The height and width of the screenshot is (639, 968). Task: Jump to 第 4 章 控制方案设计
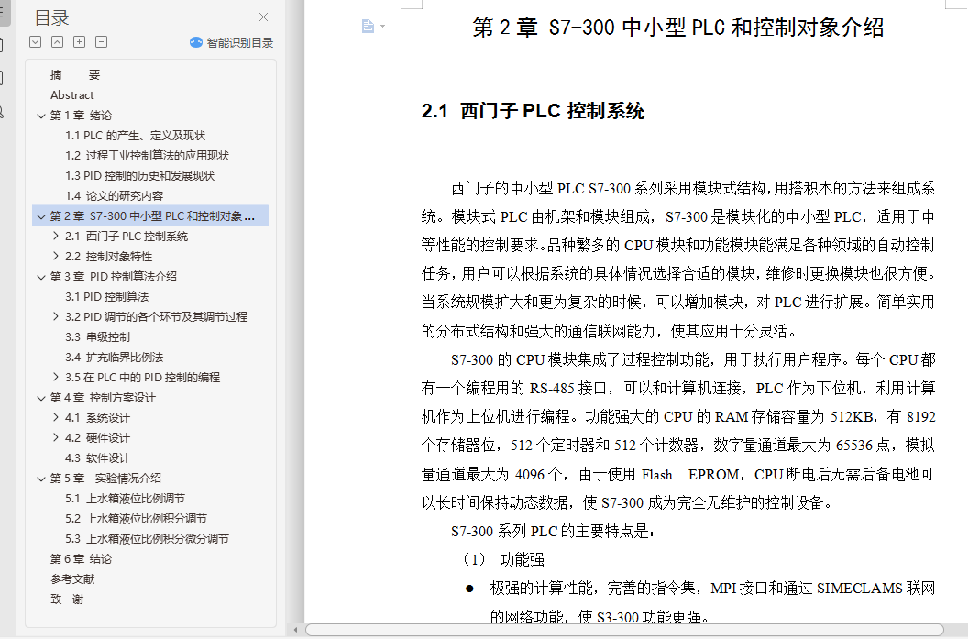[x=103, y=398]
